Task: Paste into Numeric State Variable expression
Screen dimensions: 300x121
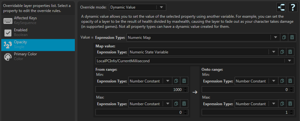Action: 290,52
